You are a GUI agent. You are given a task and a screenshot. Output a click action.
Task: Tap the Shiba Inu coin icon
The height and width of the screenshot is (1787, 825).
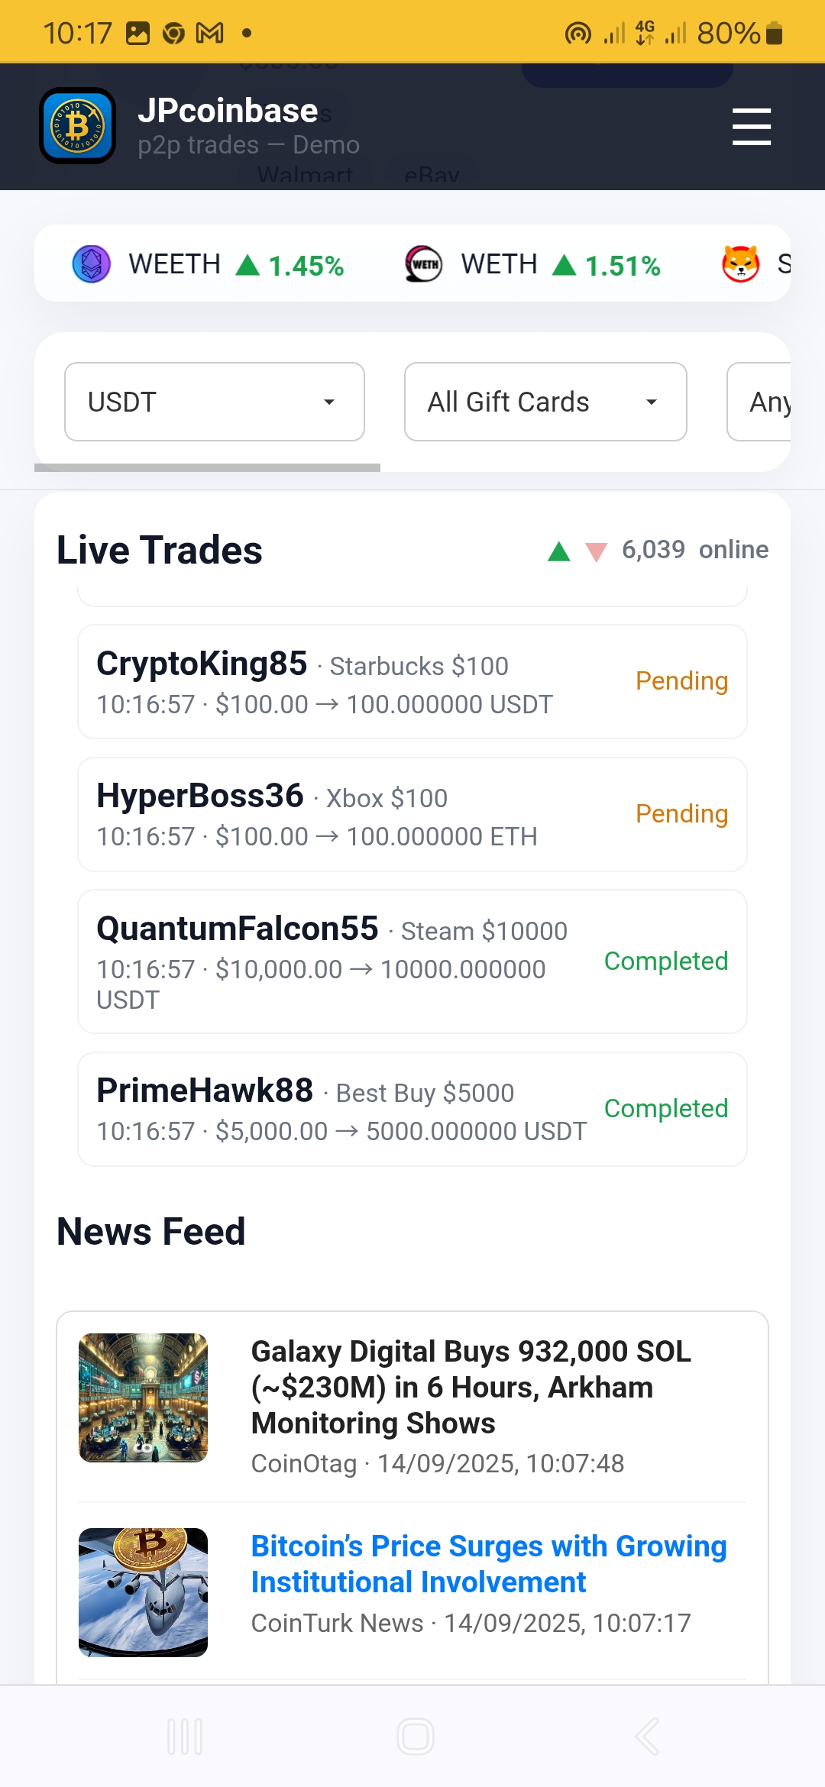[740, 264]
